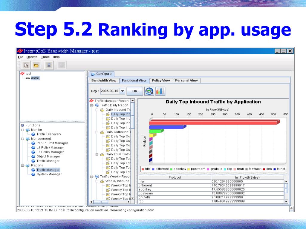Screen dimensions: 306x229
Task: Click the third toolbar icon beside Open folder
Action: tap(49, 65)
